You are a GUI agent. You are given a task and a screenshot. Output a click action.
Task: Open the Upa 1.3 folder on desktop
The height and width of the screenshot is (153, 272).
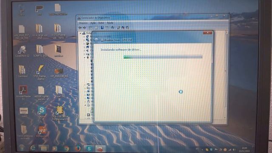coord(59,92)
